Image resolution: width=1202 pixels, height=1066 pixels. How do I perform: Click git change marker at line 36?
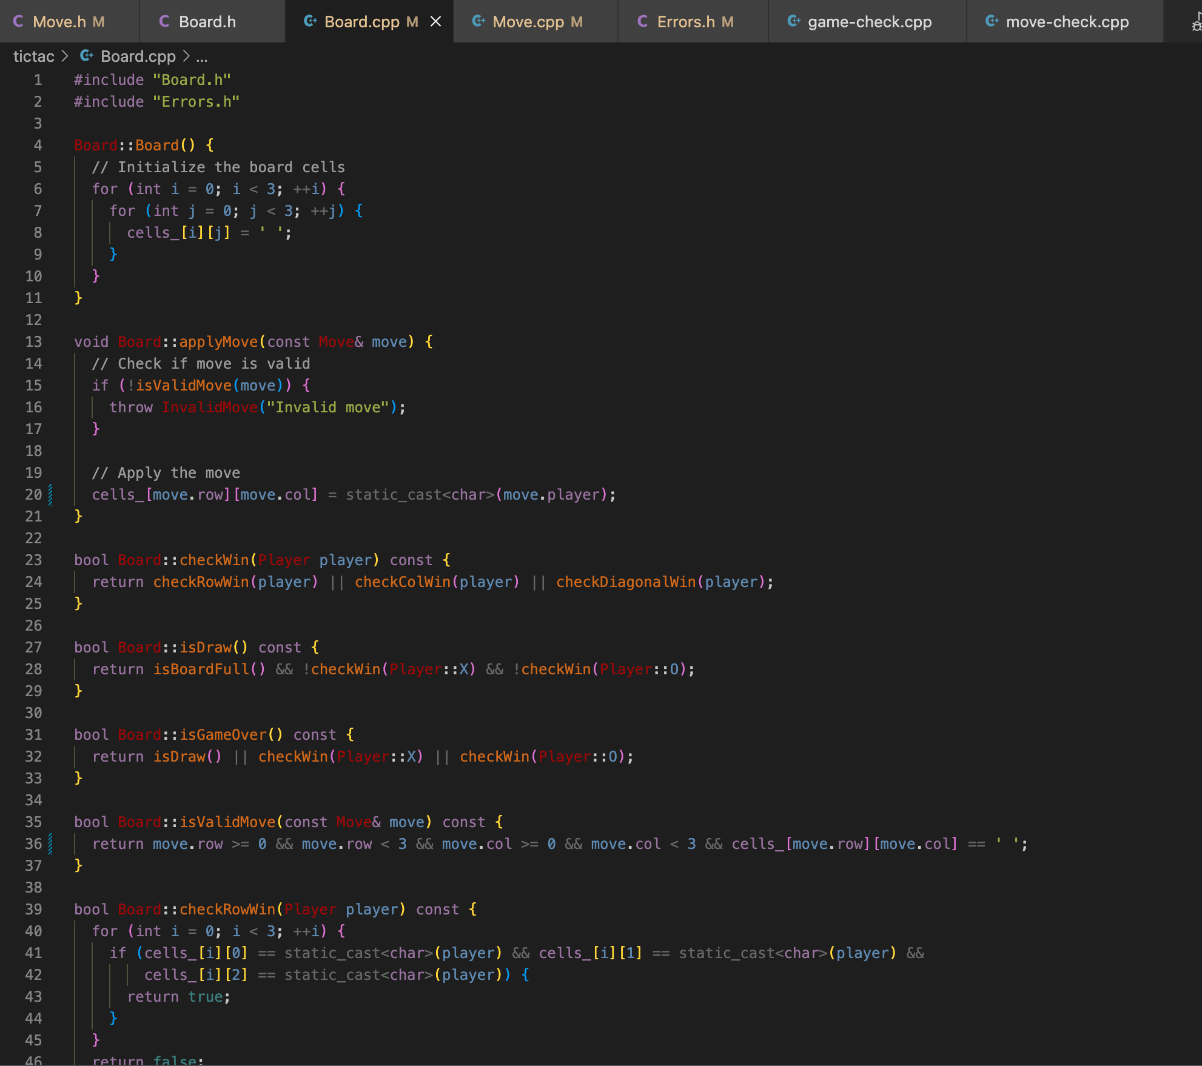pyautogui.click(x=50, y=844)
